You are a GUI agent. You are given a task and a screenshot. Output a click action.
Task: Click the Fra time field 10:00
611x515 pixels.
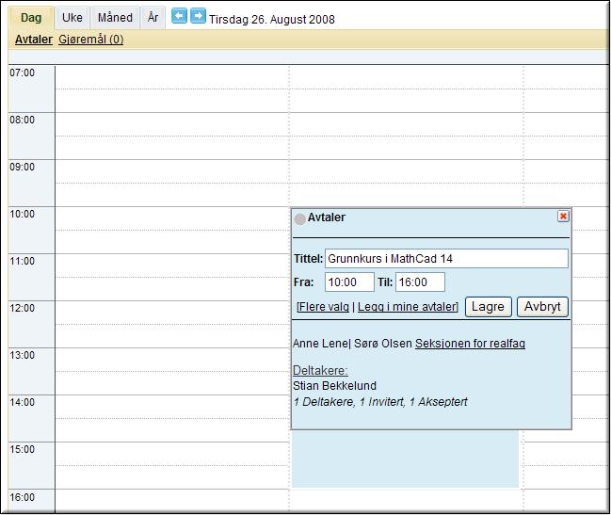click(349, 282)
